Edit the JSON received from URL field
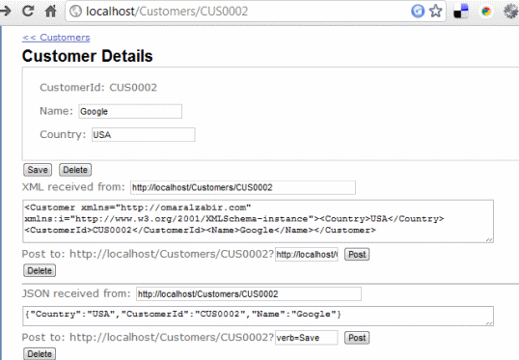The height and width of the screenshot is (360, 519). point(249,294)
